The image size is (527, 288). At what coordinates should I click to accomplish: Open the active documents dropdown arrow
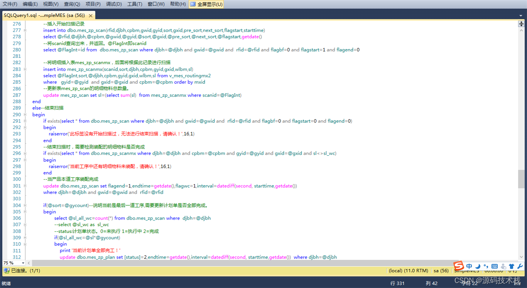point(521,16)
